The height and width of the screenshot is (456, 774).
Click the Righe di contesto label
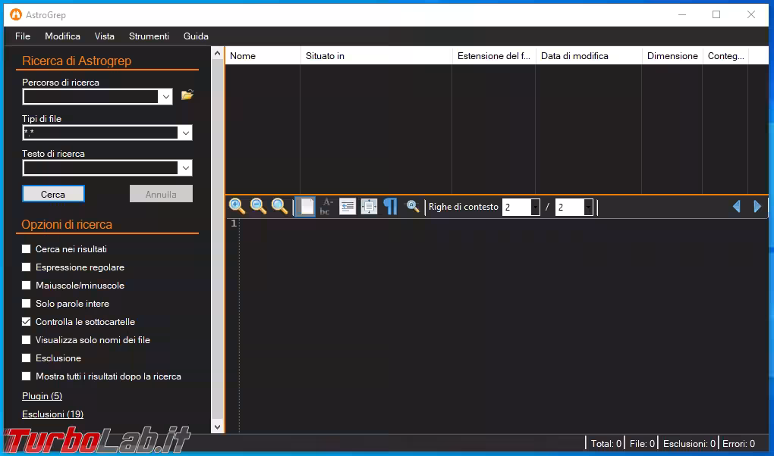[464, 207]
